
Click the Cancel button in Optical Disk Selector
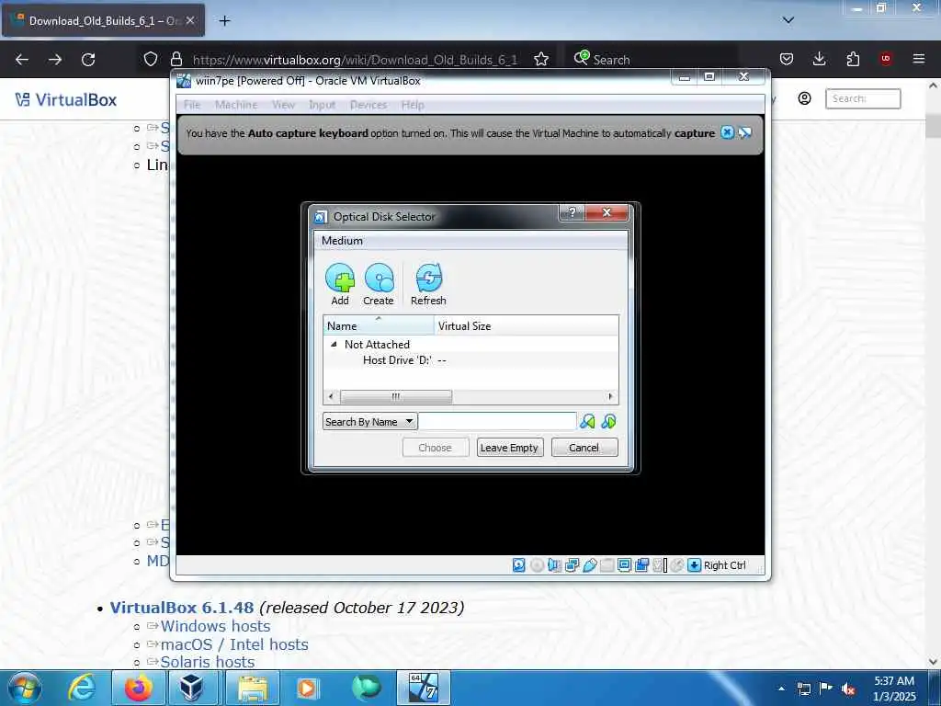[584, 448]
